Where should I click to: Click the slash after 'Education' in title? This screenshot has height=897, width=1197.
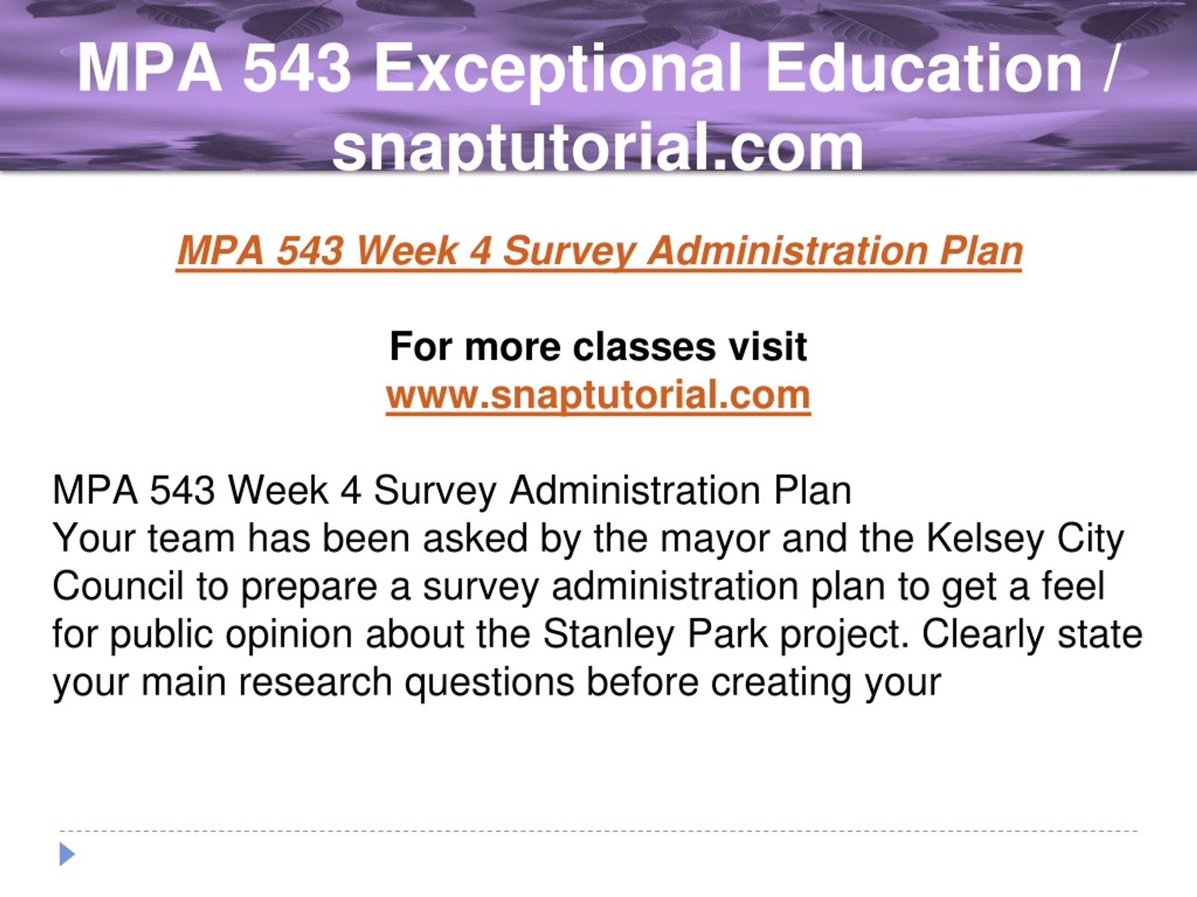(1107, 69)
